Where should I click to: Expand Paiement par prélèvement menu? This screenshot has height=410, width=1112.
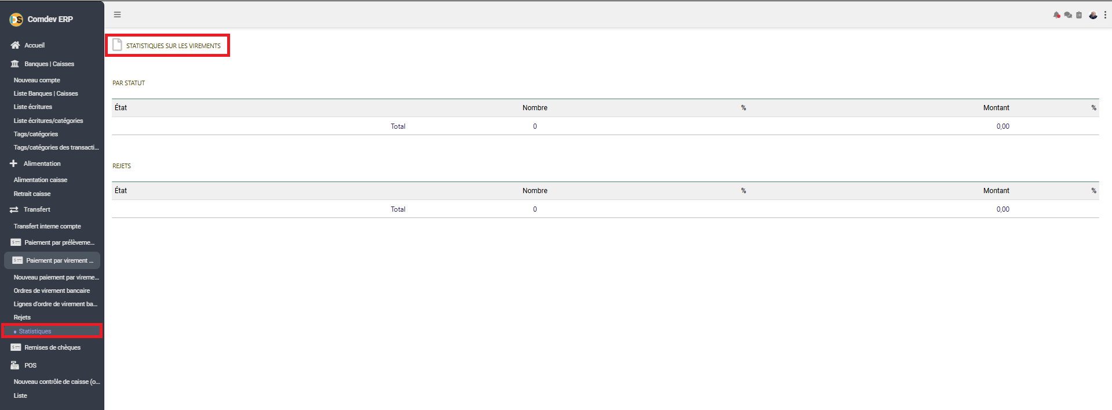pyautogui.click(x=59, y=242)
